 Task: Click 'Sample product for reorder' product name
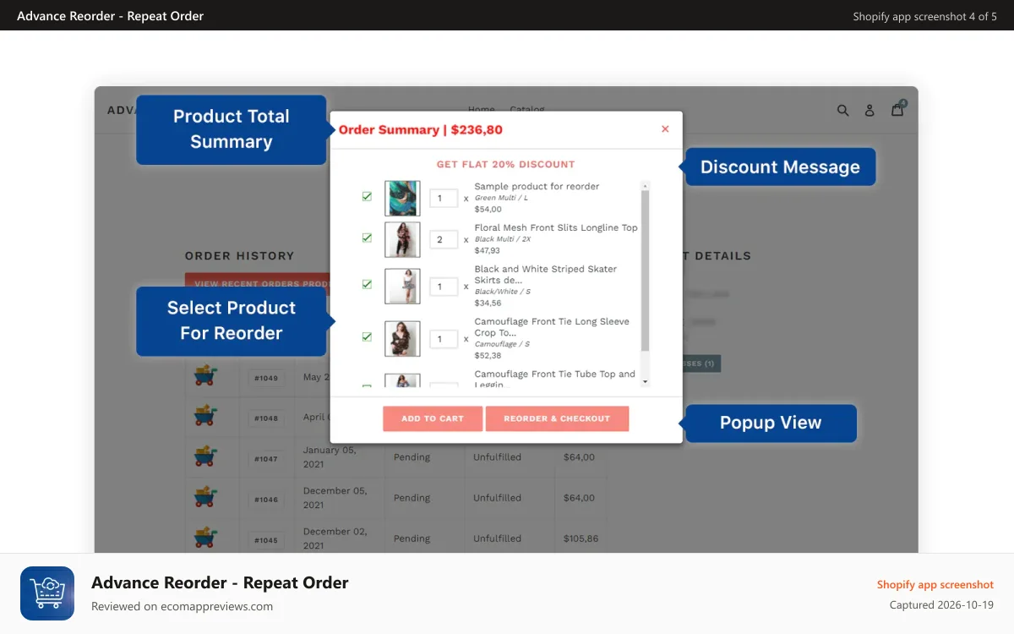pos(537,186)
